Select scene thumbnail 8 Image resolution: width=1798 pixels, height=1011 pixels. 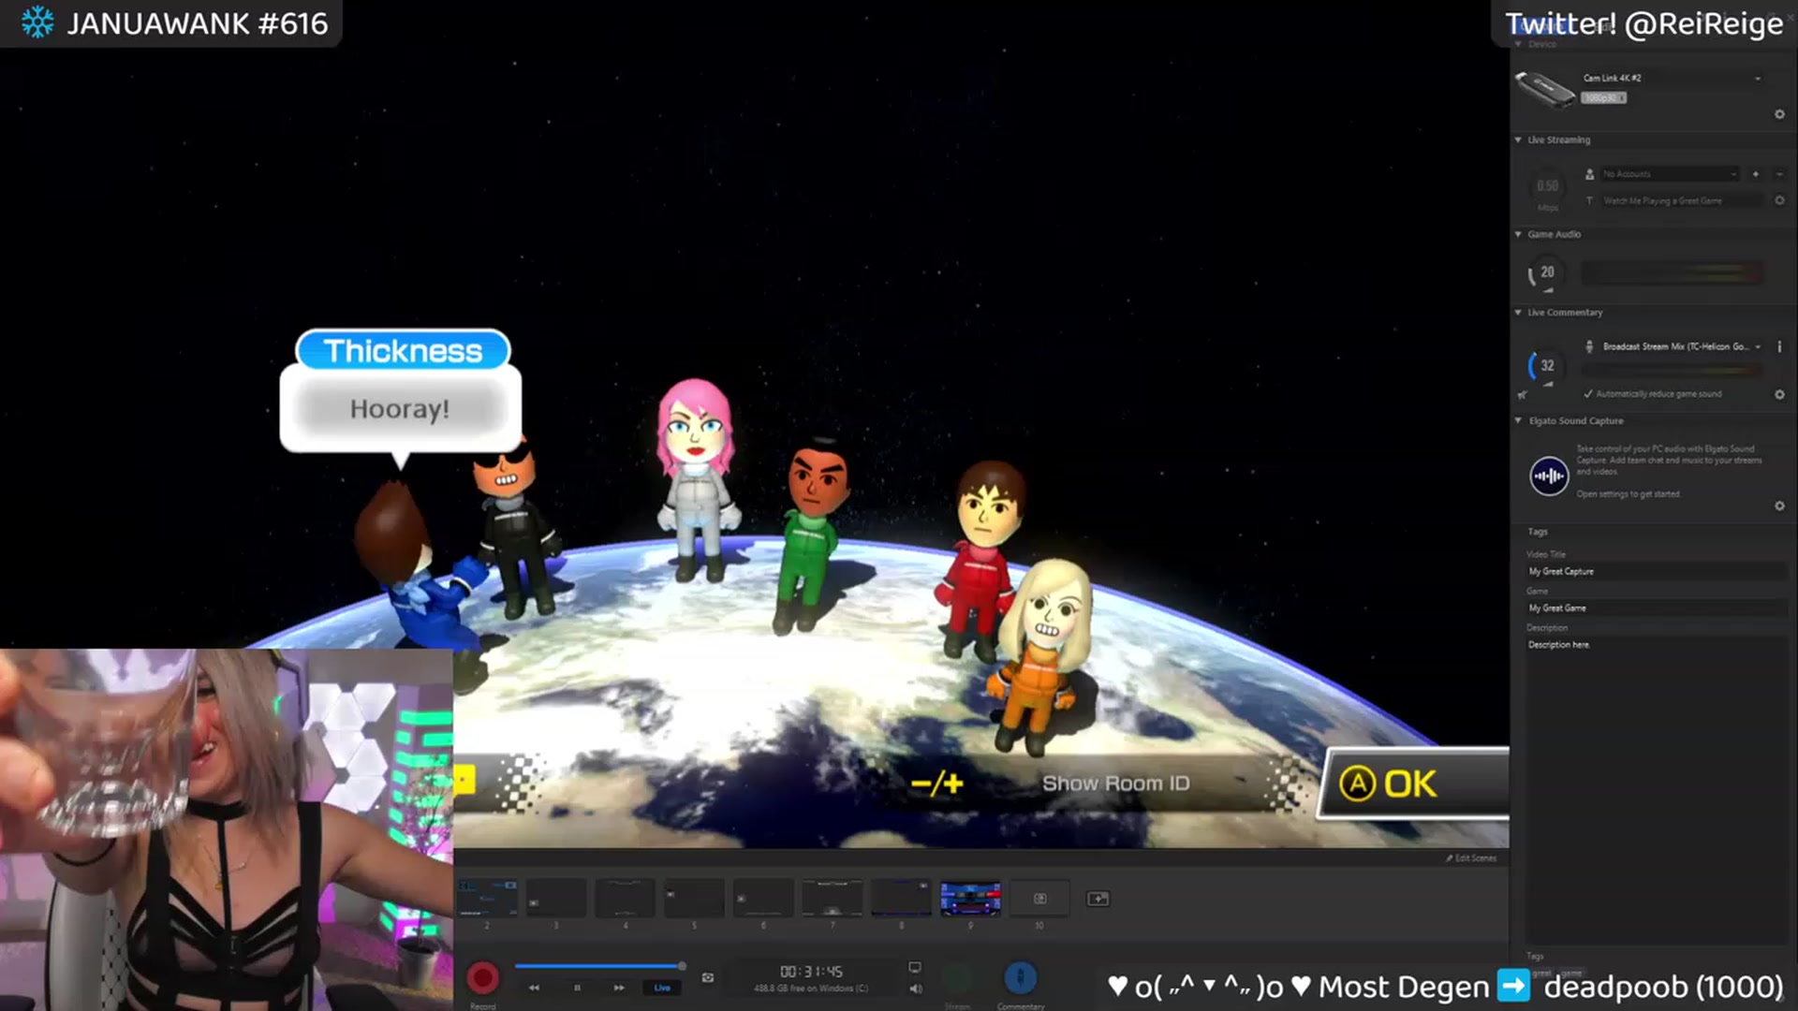tap(902, 898)
